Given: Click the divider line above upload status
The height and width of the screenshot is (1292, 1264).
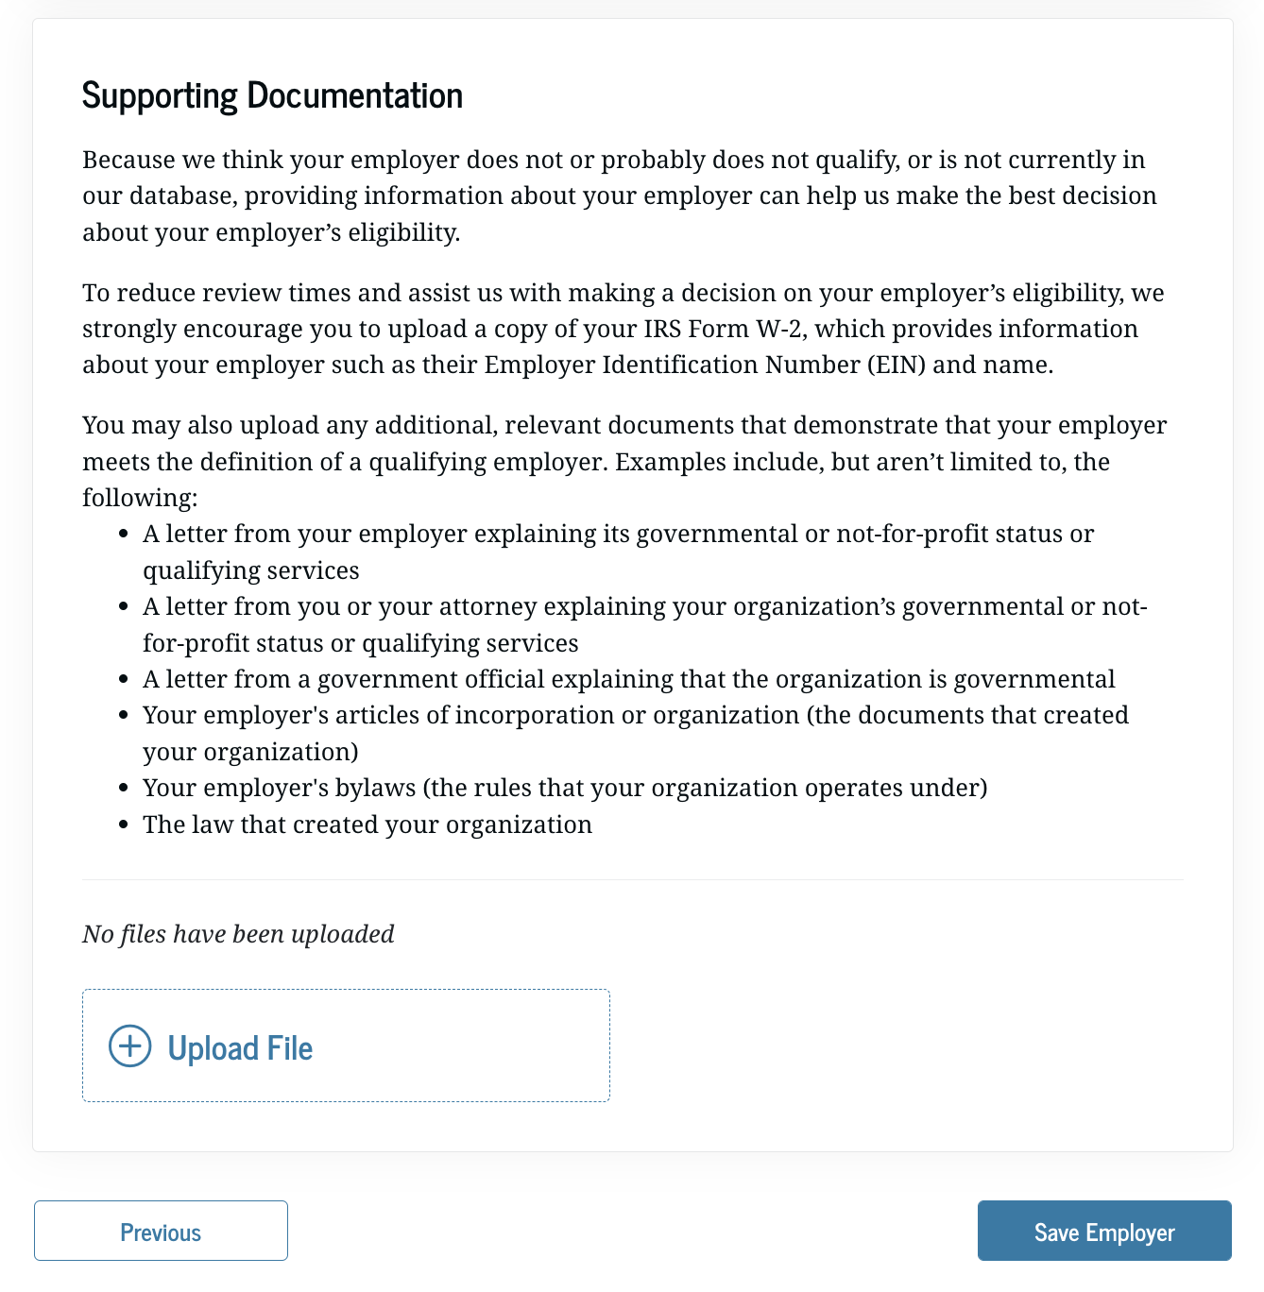Looking at the screenshot, I should point(632,880).
